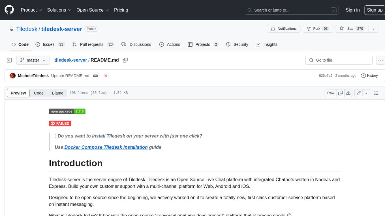Screen dimensions: 385x216
Task: Switch to the Security tab
Action: 237,44
